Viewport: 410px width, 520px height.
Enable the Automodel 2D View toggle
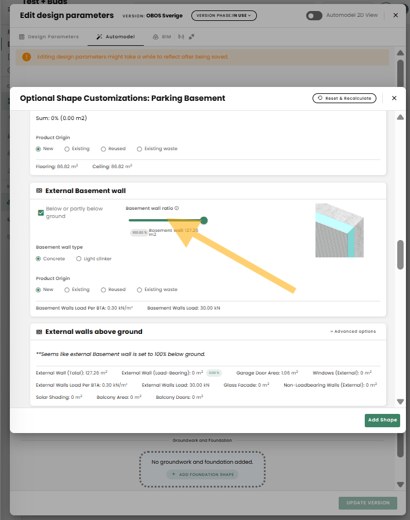pos(314,16)
